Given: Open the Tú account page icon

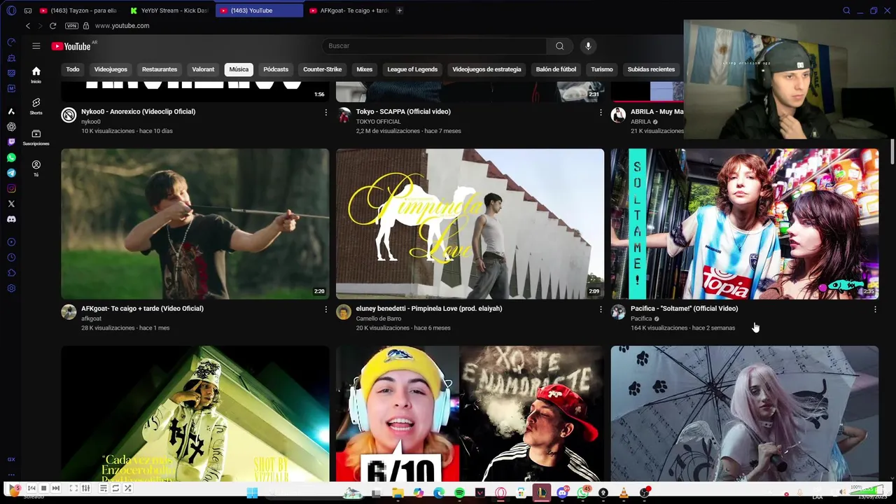Looking at the screenshot, I should (36, 168).
